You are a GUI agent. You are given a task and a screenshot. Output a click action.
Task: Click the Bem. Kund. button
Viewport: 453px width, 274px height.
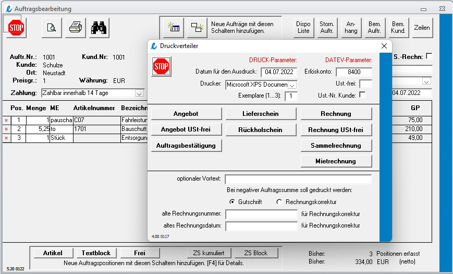(x=398, y=28)
